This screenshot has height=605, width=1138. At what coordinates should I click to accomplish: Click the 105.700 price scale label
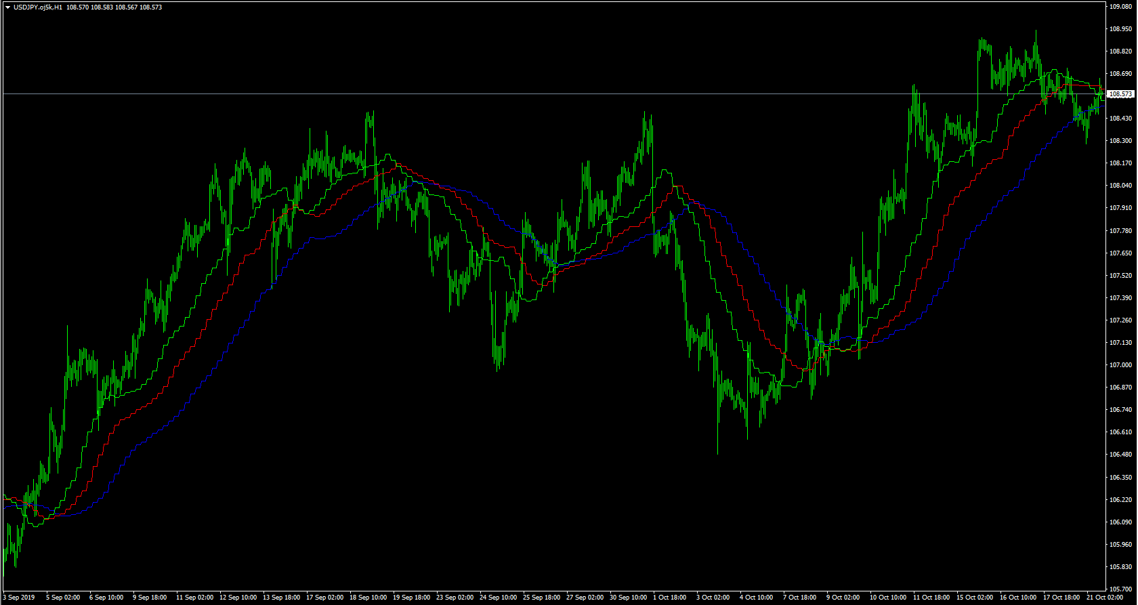1122,589
